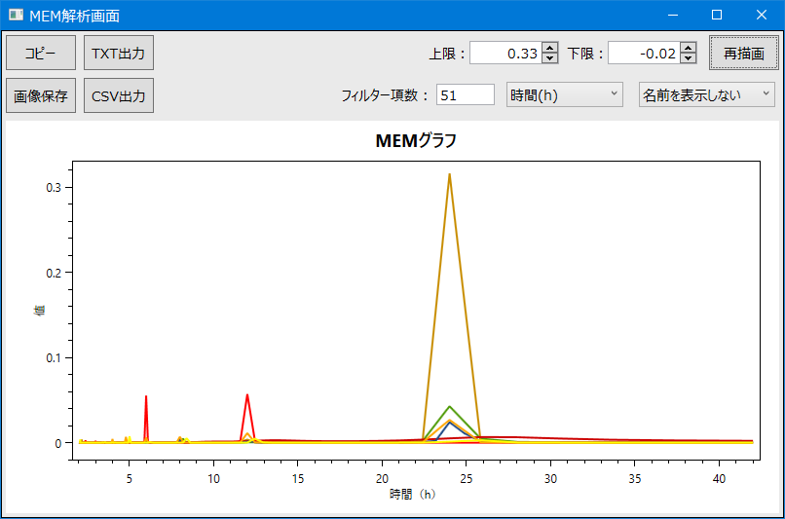Maximize the MEM解析画面 window
Screen dimensions: 785x519
coord(717,15)
